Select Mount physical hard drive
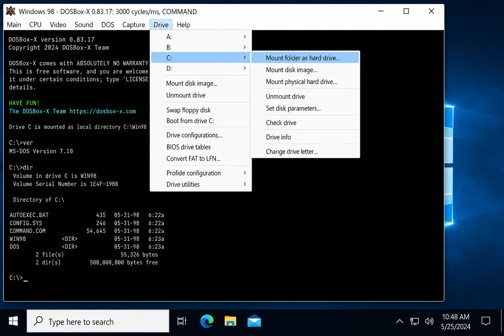This screenshot has height=336, width=504. 305,82
